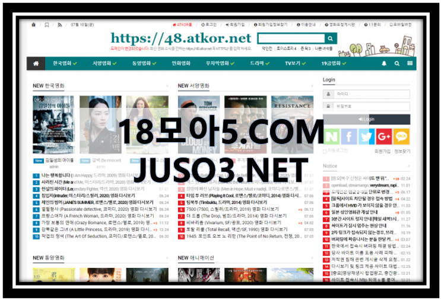
Task: Expand the 한국영화 dropdown menu
Action: tap(65, 63)
